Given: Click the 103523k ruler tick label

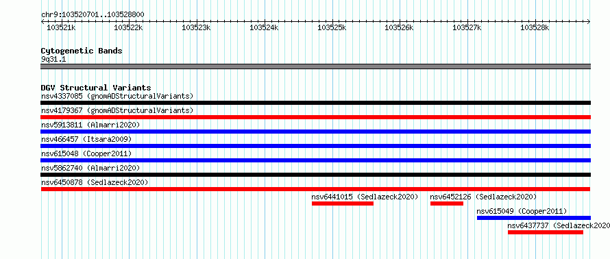Looking at the screenshot, I should (196, 27).
